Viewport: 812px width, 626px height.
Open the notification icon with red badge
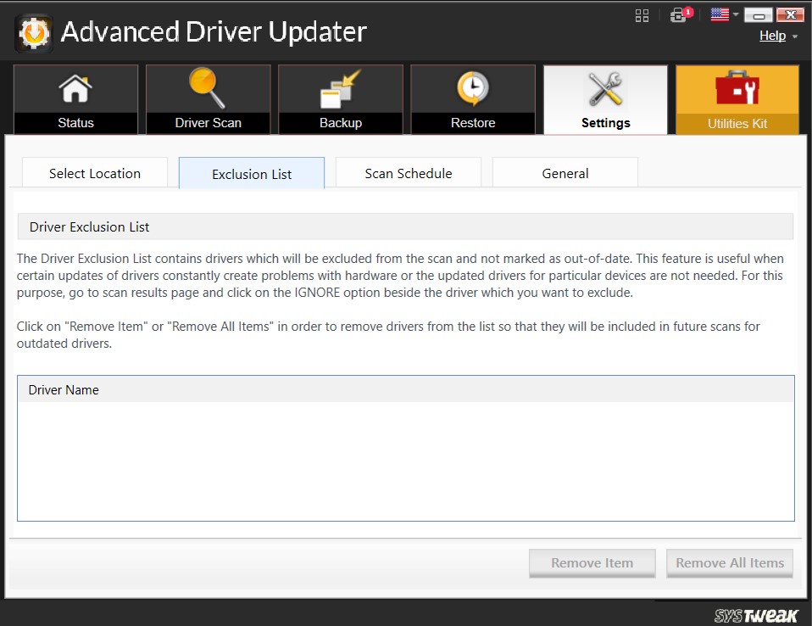pyautogui.click(x=679, y=15)
